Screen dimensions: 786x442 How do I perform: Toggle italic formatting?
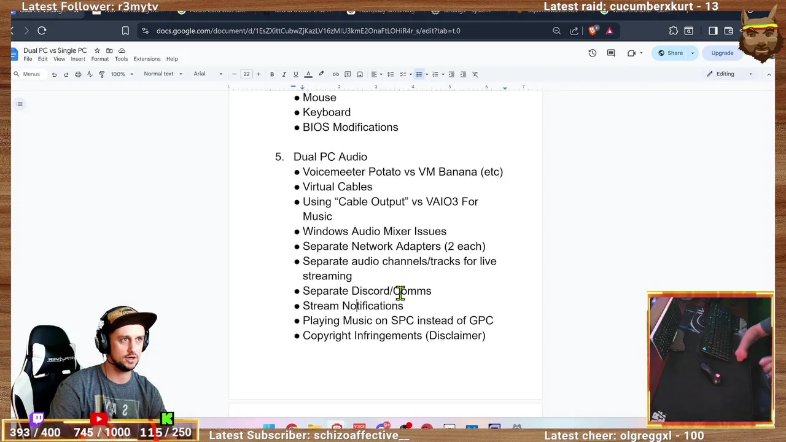[x=284, y=74]
